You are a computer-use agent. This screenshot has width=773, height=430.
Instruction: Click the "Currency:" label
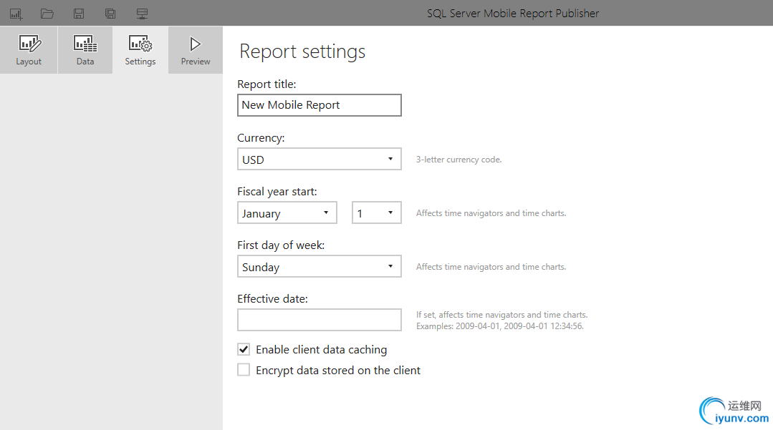[x=261, y=138]
